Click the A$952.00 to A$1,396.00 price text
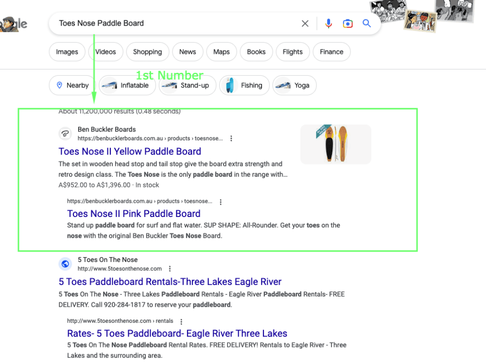The width and height of the screenshot is (486, 364). [x=94, y=185]
